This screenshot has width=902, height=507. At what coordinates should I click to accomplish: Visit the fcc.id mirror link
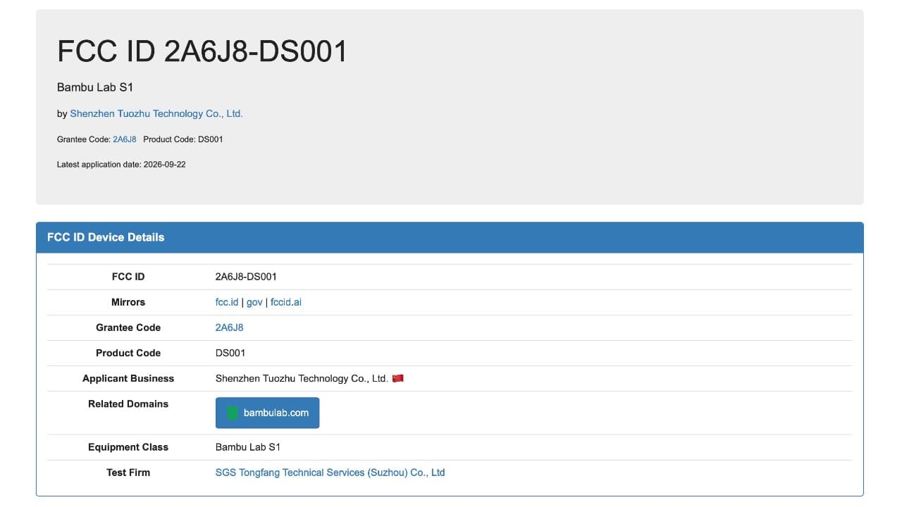(x=227, y=302)
